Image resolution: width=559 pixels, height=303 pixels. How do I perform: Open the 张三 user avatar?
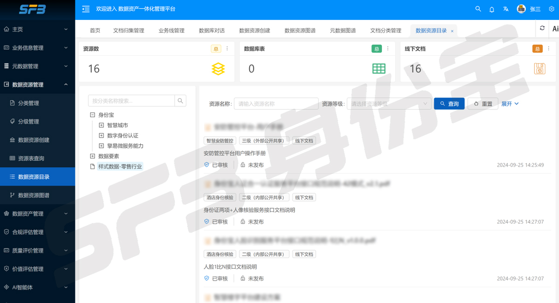[x=521, y=9]
